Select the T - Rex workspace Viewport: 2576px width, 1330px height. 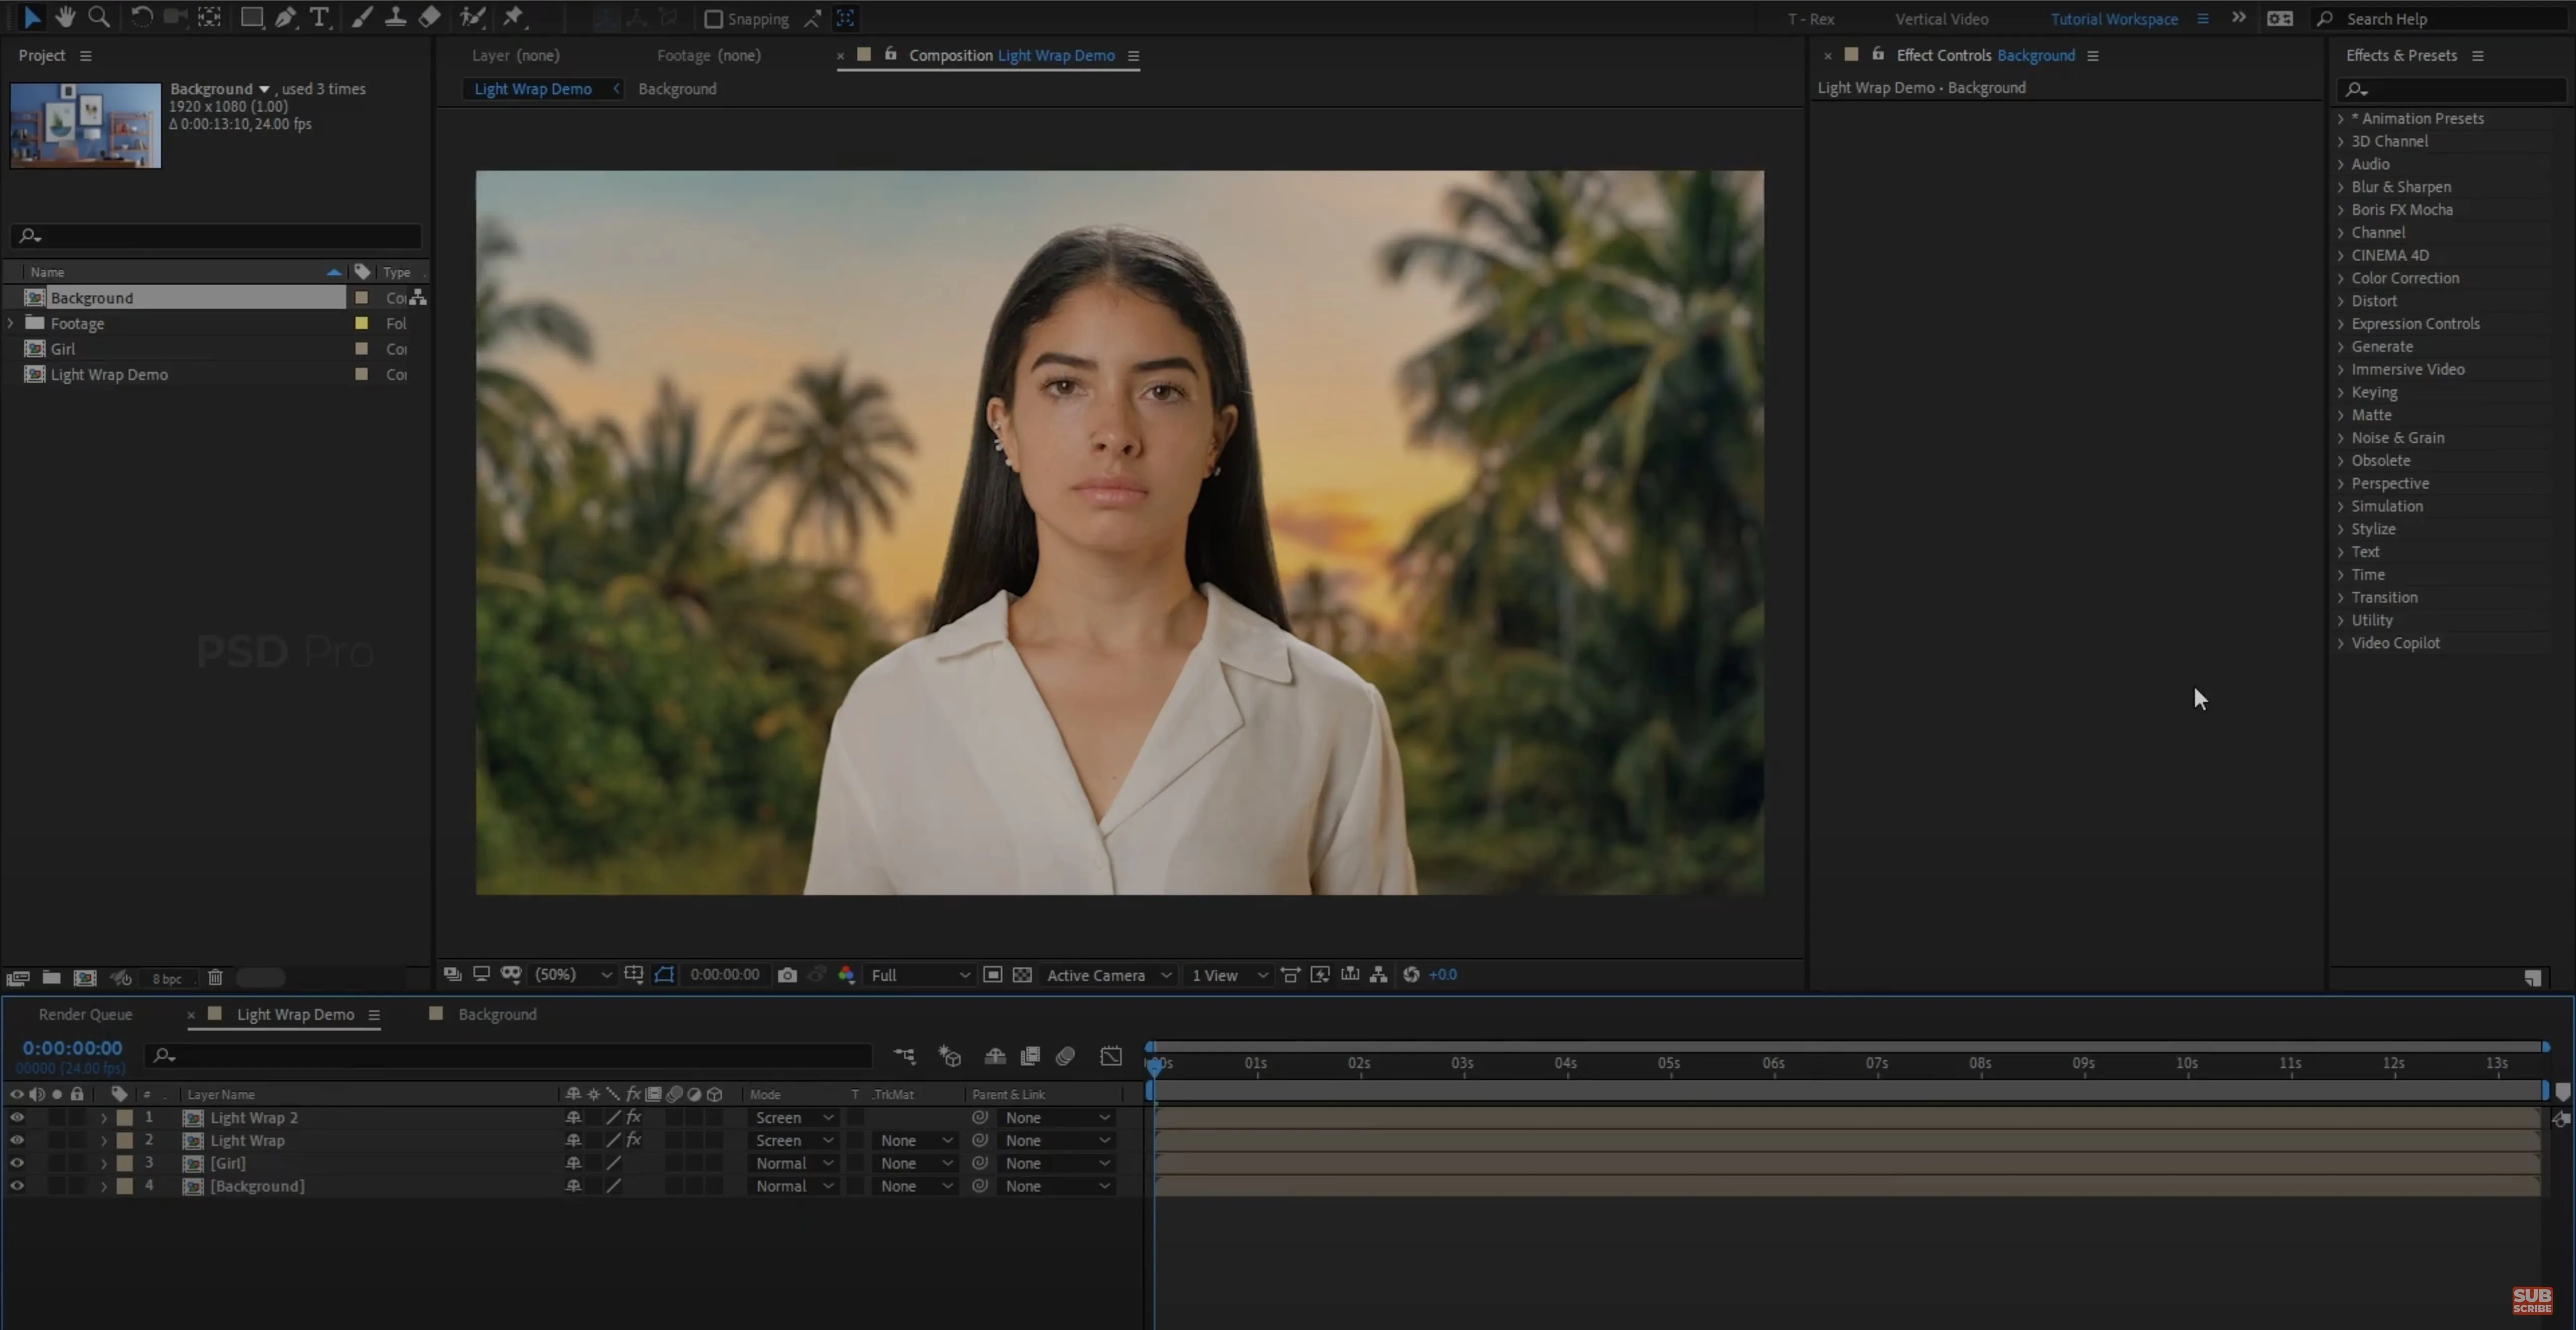point(1810,19)
